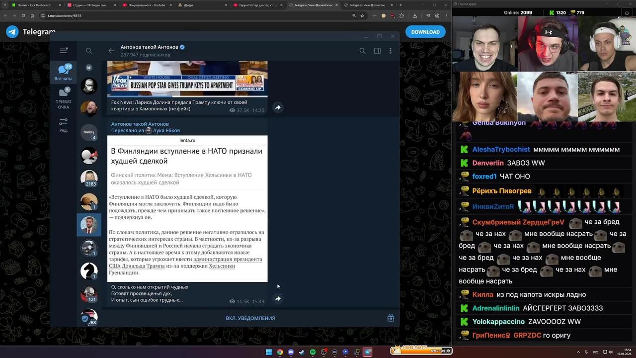Image resolution: width=636 pixels, height=358 pixels.
Task: Click the search icon beside chat list
Action: point(89,51)
